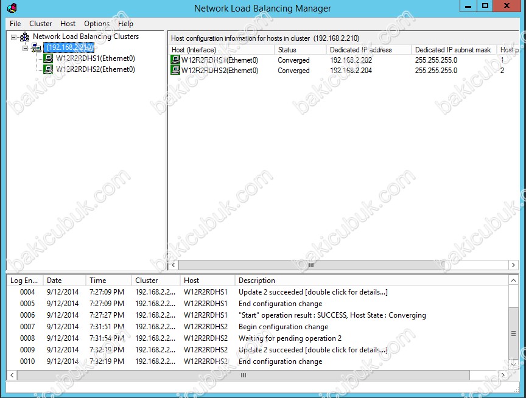
Task: Click the cluster icon beside (192.168.2.210)
Action: click(x=37, y=47)
